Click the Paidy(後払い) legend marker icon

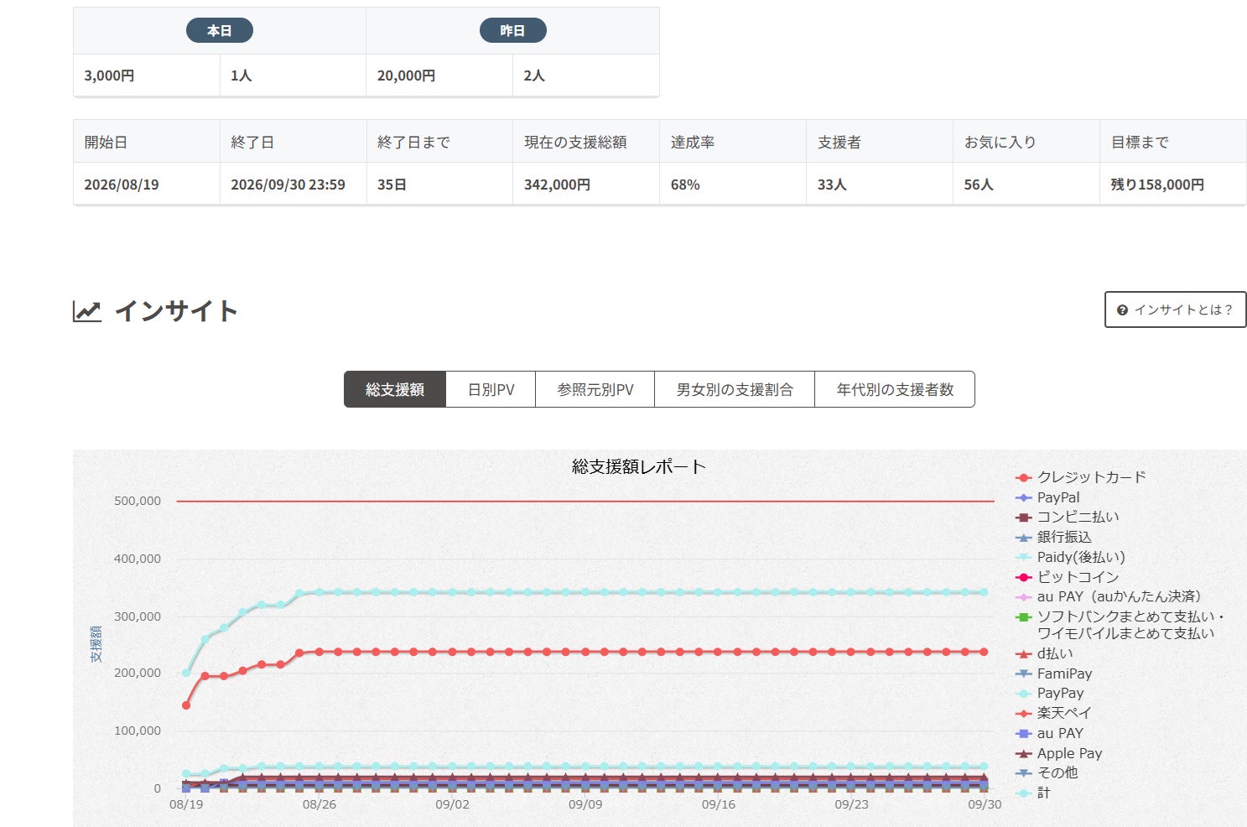(1023, 557)
